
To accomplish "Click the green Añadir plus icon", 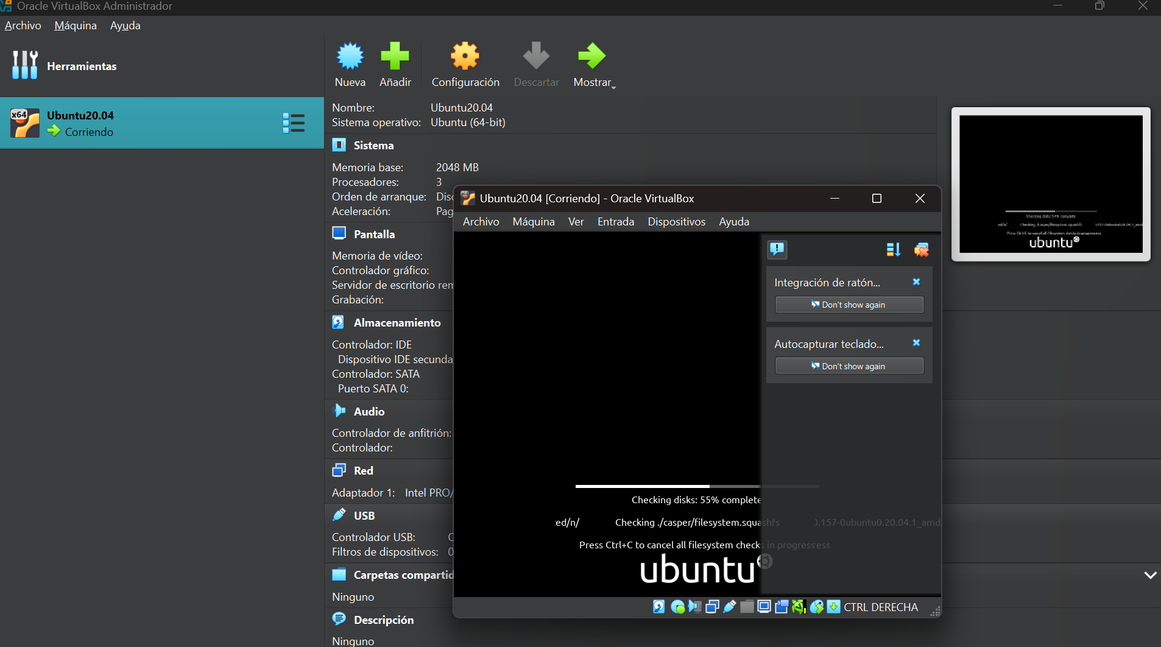I will click(x=395, y=57).
